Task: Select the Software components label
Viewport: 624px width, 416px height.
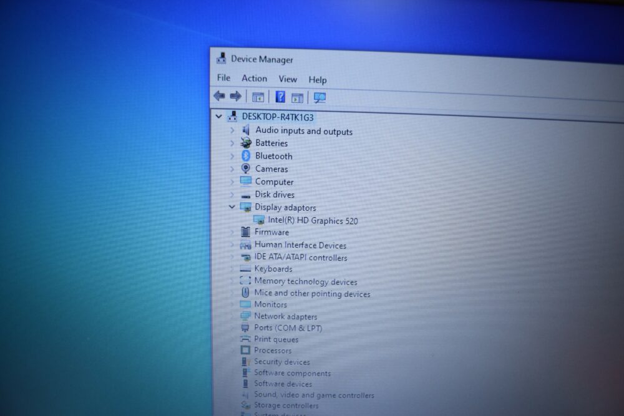Action: point(293,373)
